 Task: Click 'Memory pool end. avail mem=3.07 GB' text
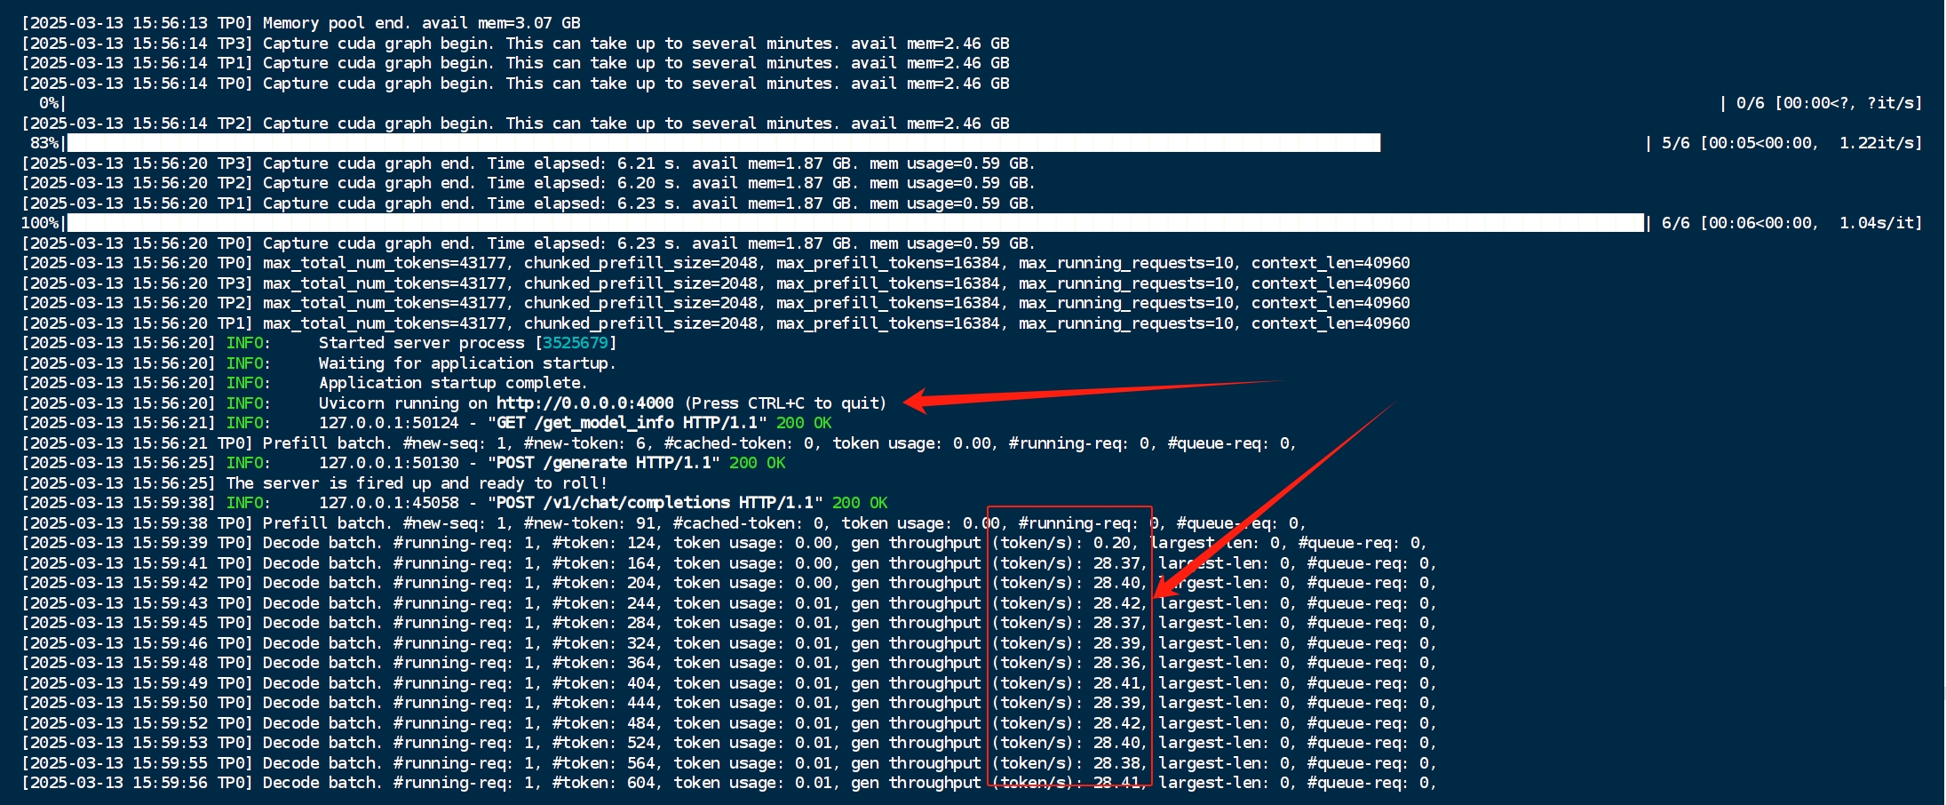(422, 23)
